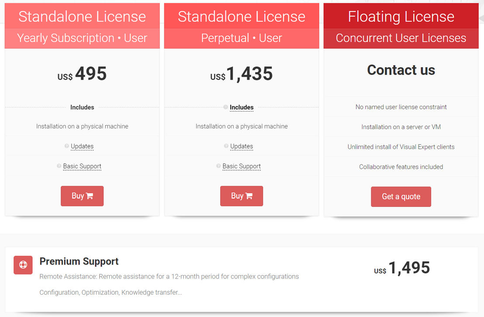Click Unlimited install of Visual Expert clients
Screen dimensions: 484x317
click(401, 147)
